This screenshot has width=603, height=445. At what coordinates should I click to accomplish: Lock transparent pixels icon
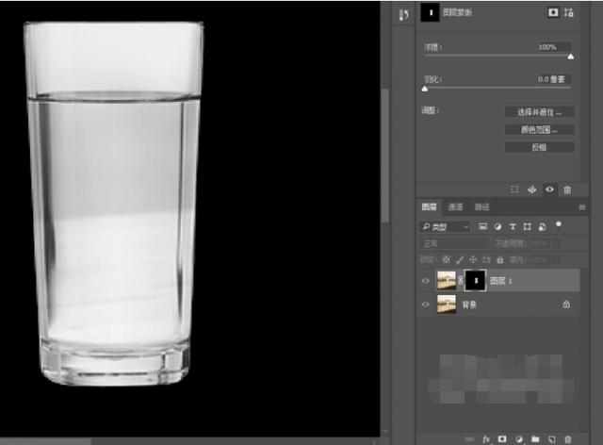tap(446, 260)
